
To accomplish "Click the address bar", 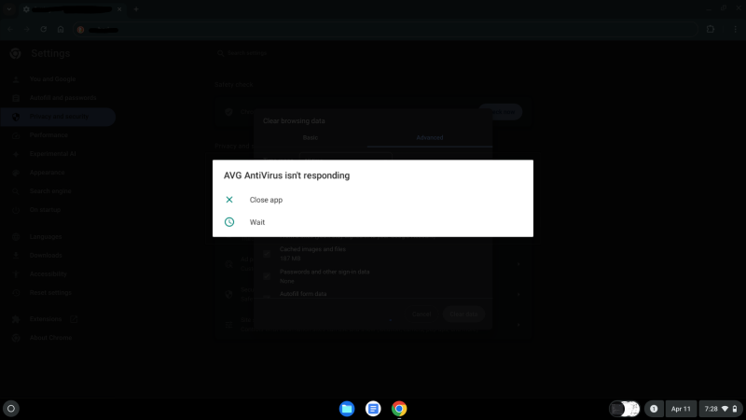I will [385, 30].
